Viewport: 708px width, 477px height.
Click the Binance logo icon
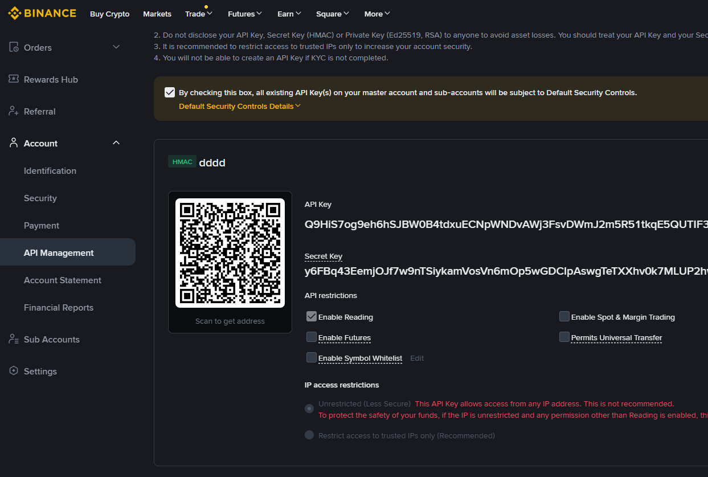coord(14,13)
